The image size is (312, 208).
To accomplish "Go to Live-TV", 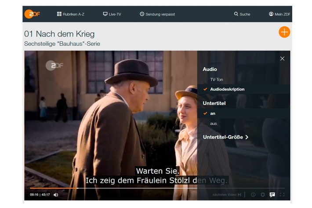I will (x=112, y=14).
